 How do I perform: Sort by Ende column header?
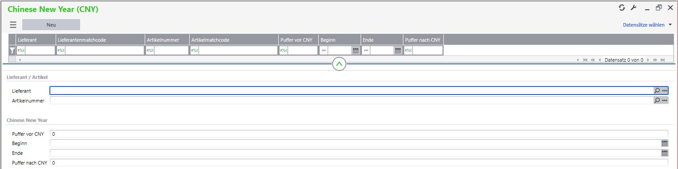382,40
